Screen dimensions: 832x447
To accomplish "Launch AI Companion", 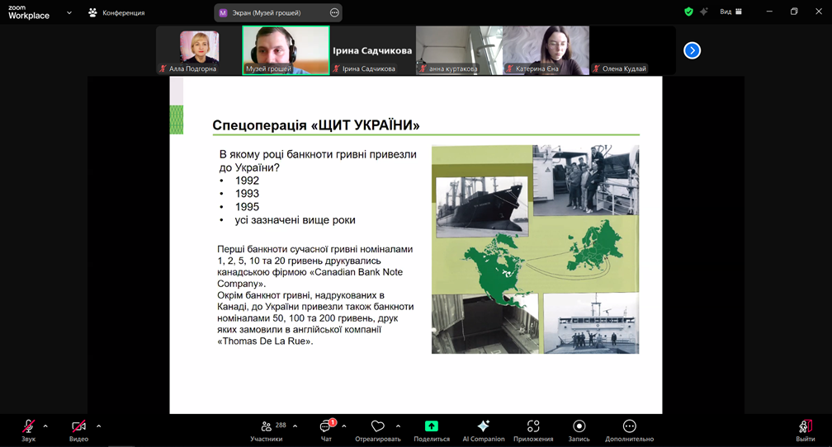I will [x=484, y=430].
